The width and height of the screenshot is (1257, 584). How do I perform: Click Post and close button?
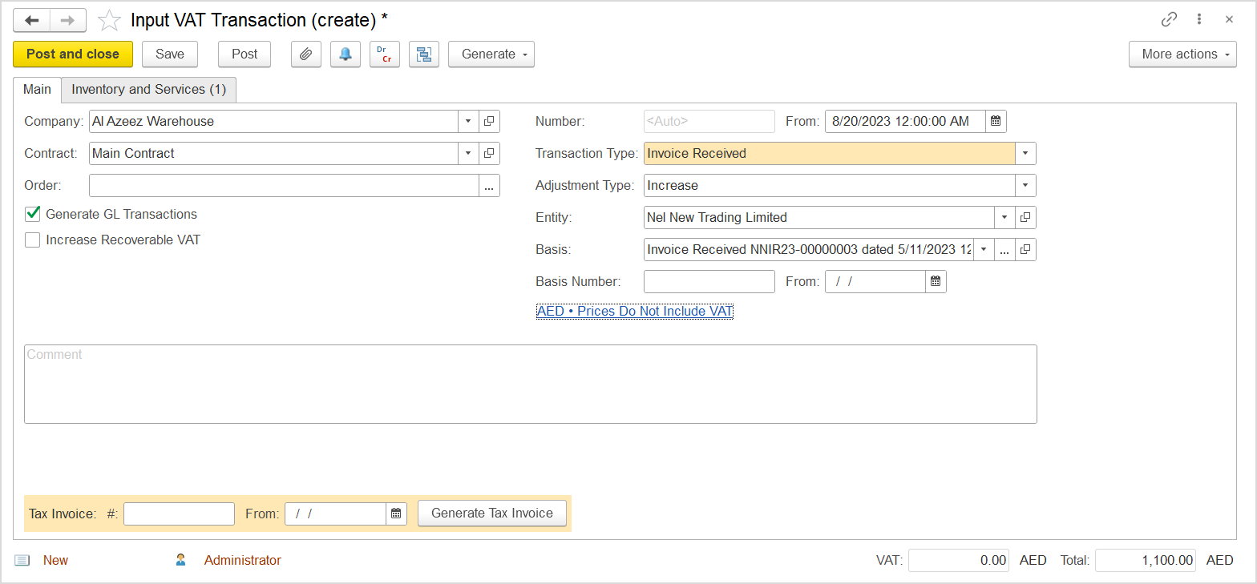(x=73, y=54)
